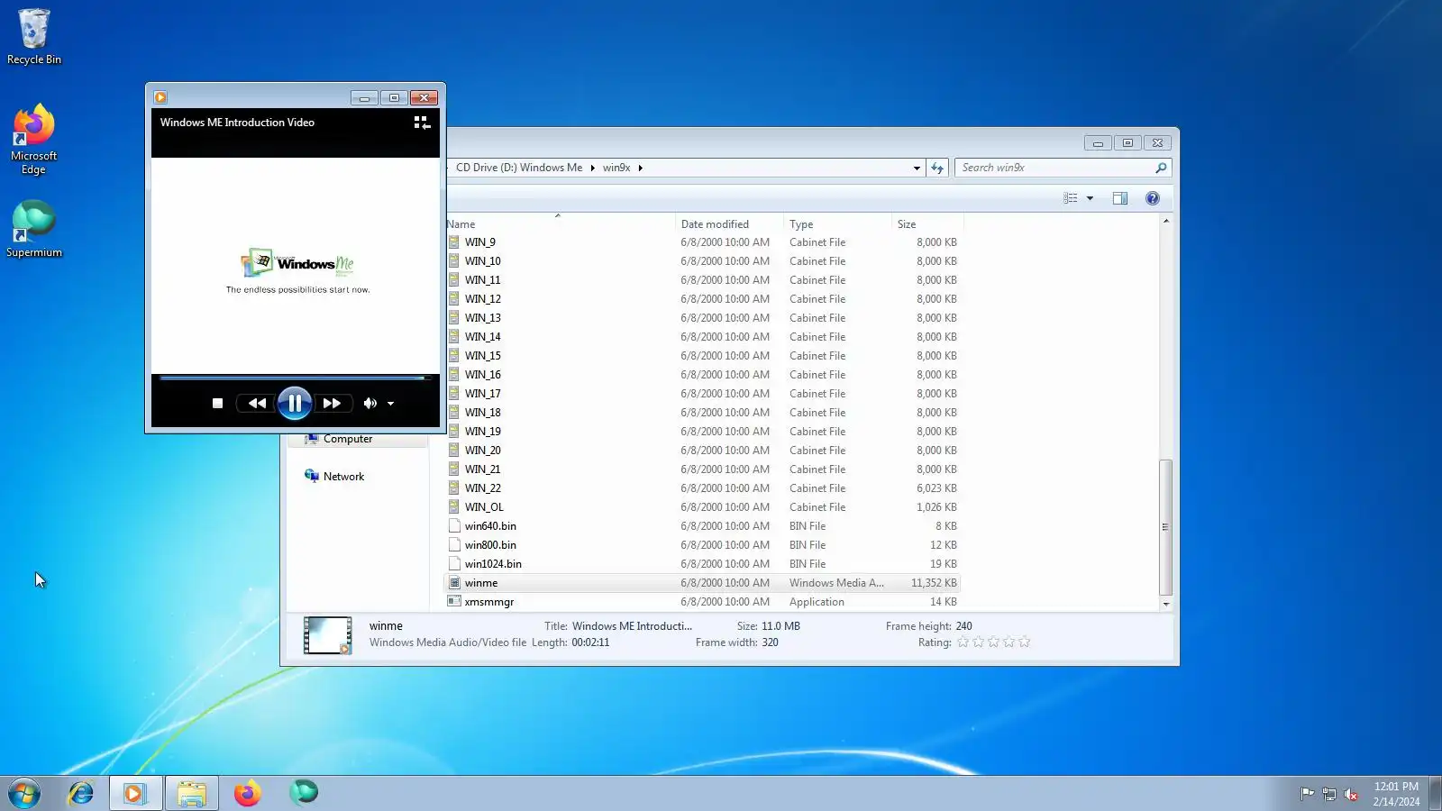Viewport: 1442px width, 811px height.
Task: Sort files by Name column
Action: pos(560,223)
